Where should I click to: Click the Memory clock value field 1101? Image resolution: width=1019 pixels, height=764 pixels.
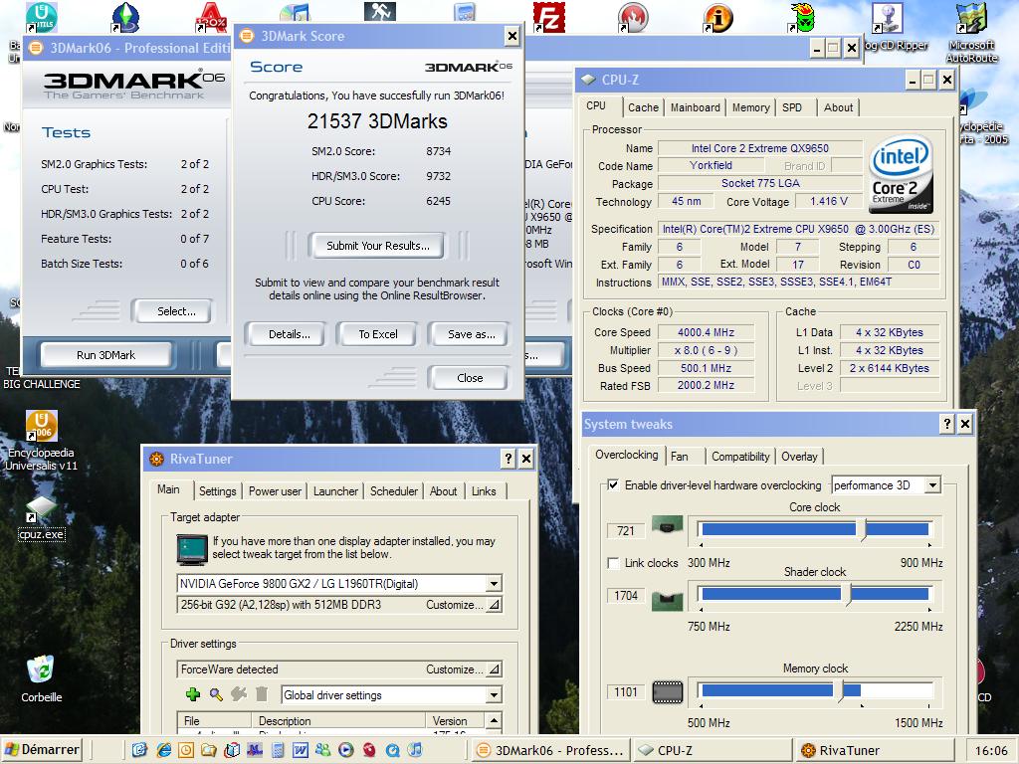click(x=626, y=692)
